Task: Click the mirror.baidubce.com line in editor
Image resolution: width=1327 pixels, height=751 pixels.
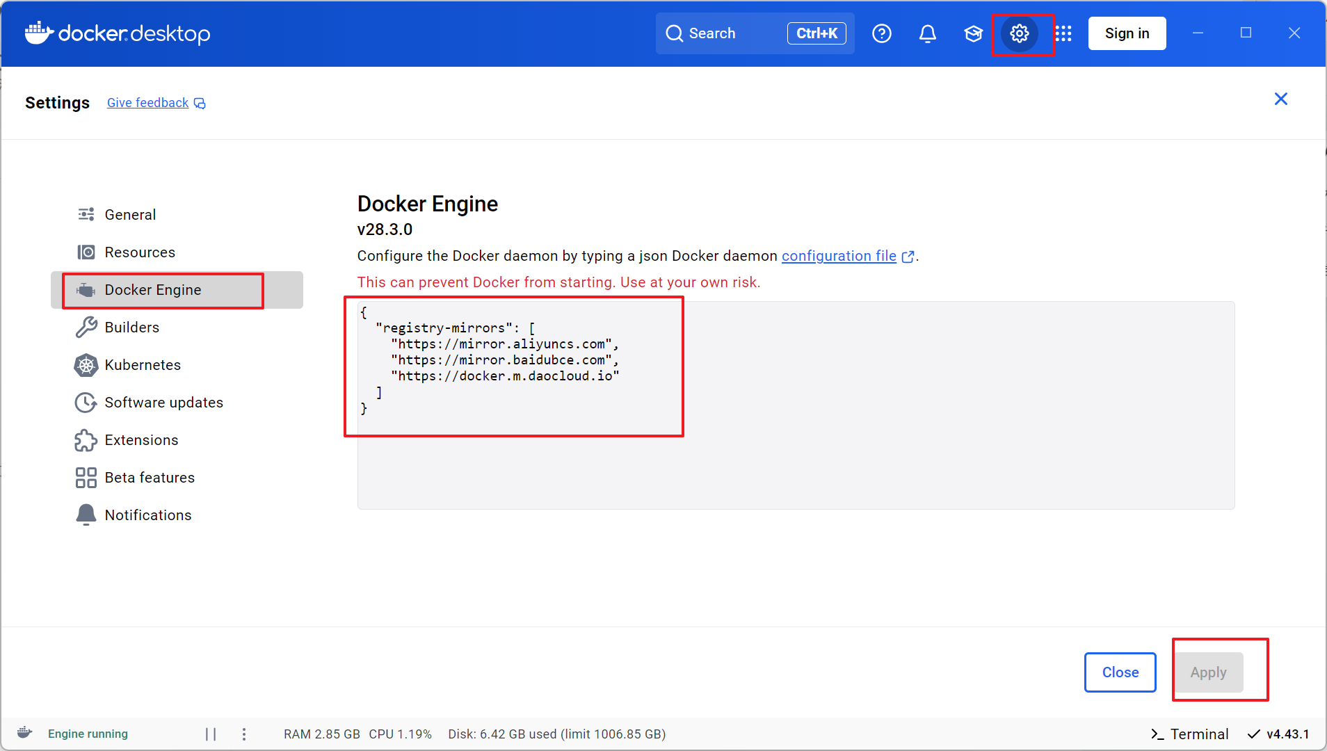Action: 504,360
